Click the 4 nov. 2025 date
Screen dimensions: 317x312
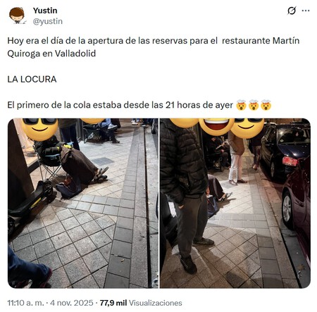click(72, 303)
